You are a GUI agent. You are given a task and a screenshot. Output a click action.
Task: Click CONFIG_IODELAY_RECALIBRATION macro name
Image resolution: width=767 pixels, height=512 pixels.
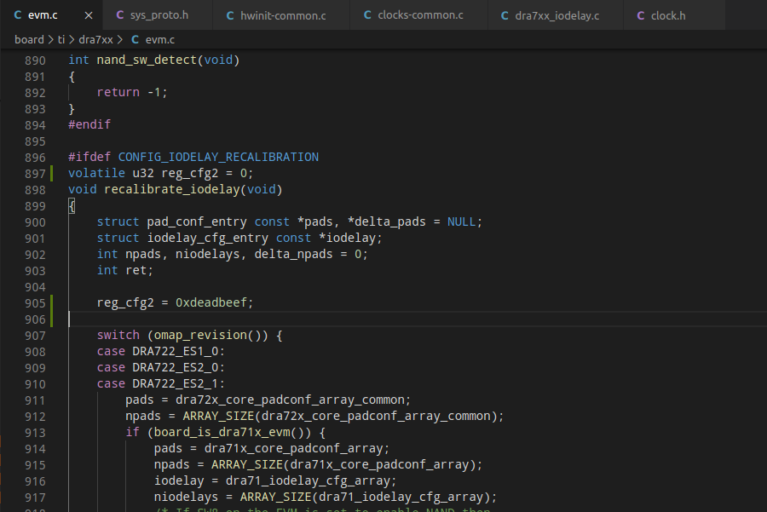pyautogui.click(x=218, y=157)
